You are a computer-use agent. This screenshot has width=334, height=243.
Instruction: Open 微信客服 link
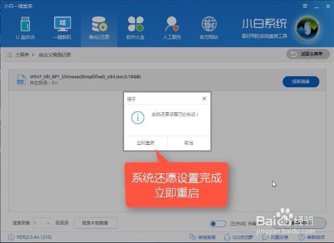[x=203, y=237]
